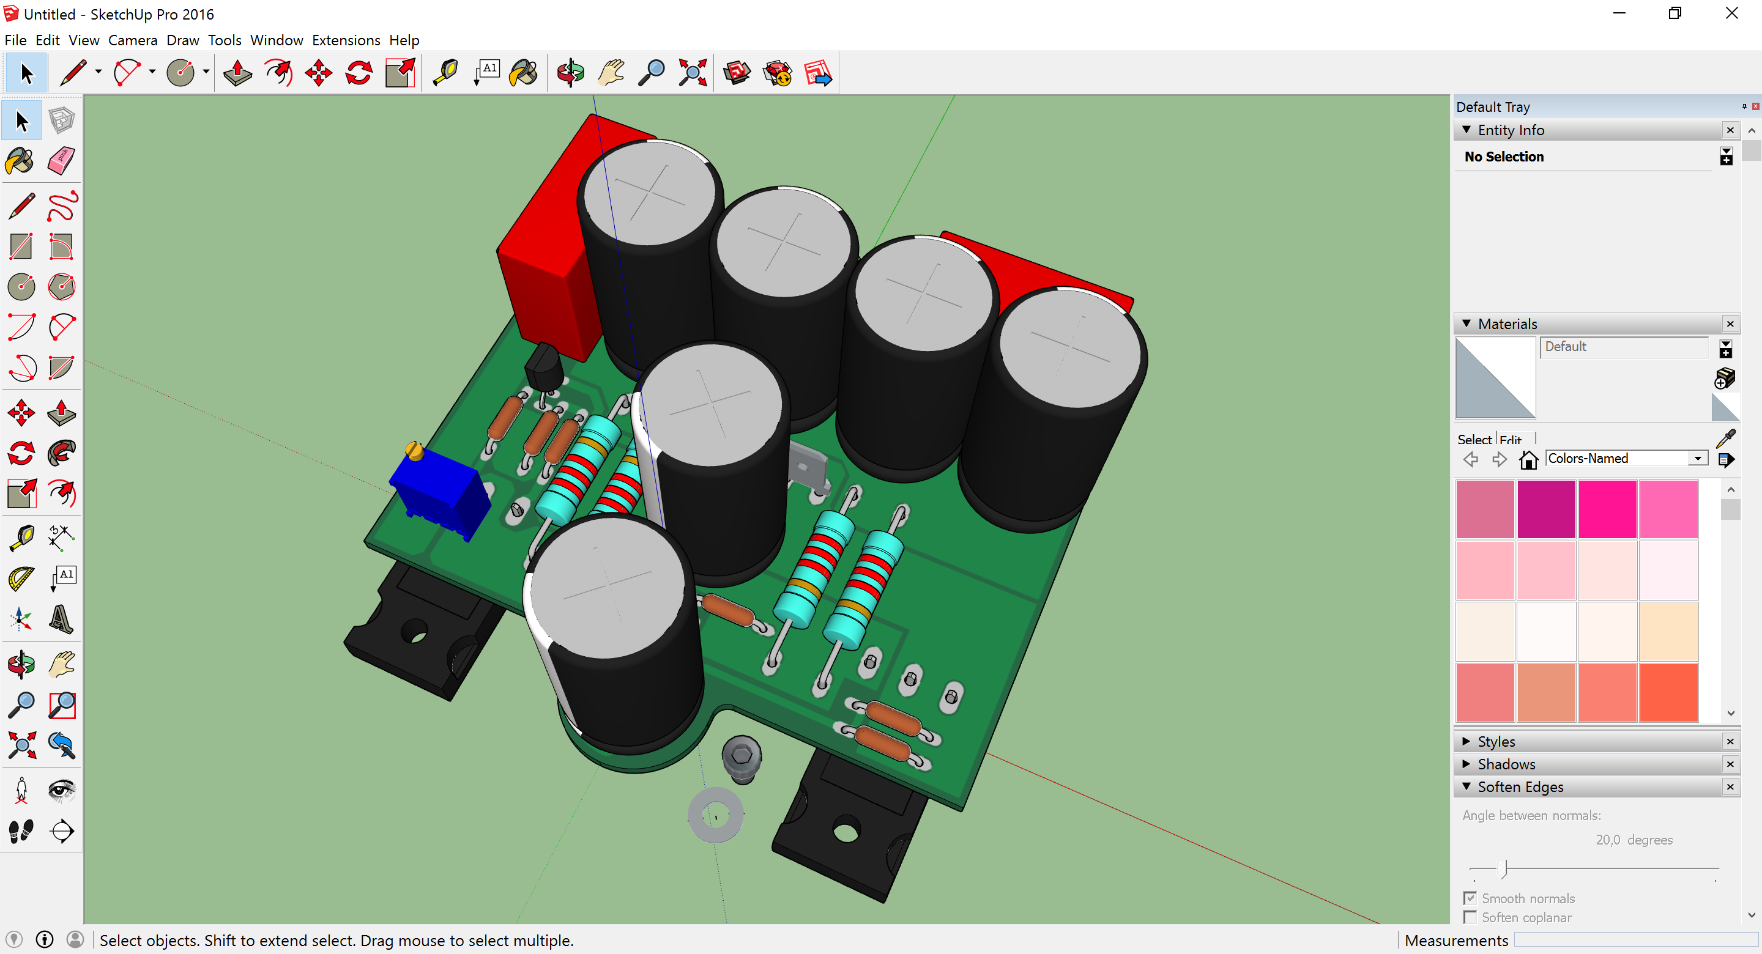Select the Make Component tool in left toolbar
This screenshot has width=1762, height=954.
62,121
